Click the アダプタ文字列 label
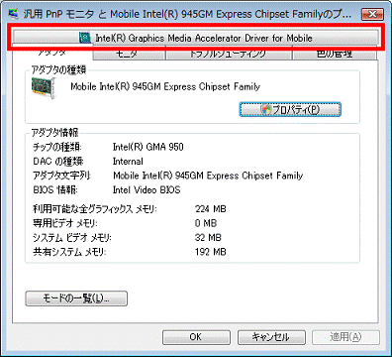392x357 pixels. [x=61, y=176]
